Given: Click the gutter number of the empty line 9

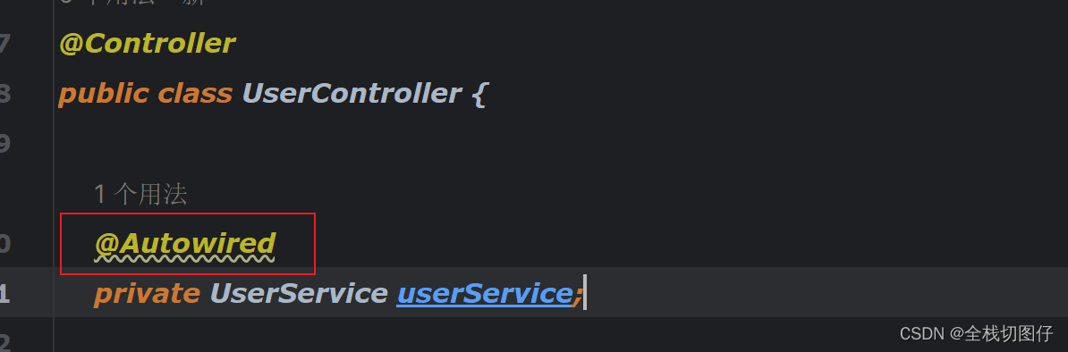Looking at the screenshot, I should point(4,144).
